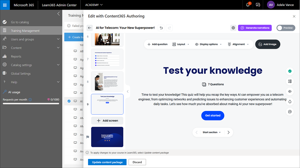The width and height of the screenshot is (300, 168).
Task: Click the Update content package button
Action: coord(107,162)
